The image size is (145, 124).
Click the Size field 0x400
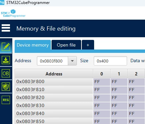[110, 61]
